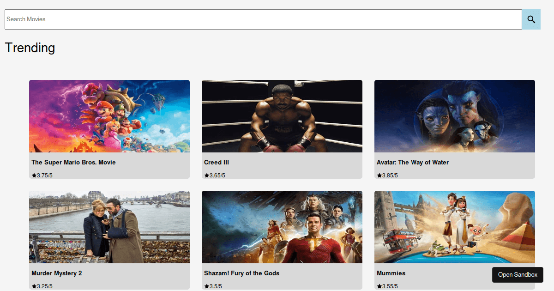The height and width of the screenshot is (291, 554).
Task: Click the 3.65/5 rating text
Action: pyautogui.click(x=217, y=176)
